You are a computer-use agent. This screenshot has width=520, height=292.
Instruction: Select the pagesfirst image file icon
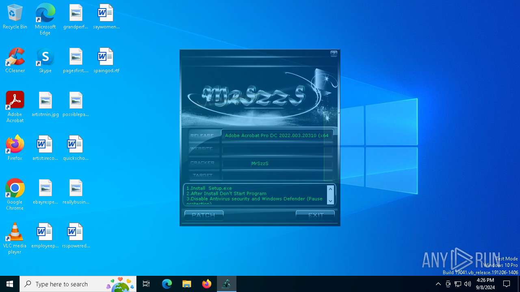76,61
